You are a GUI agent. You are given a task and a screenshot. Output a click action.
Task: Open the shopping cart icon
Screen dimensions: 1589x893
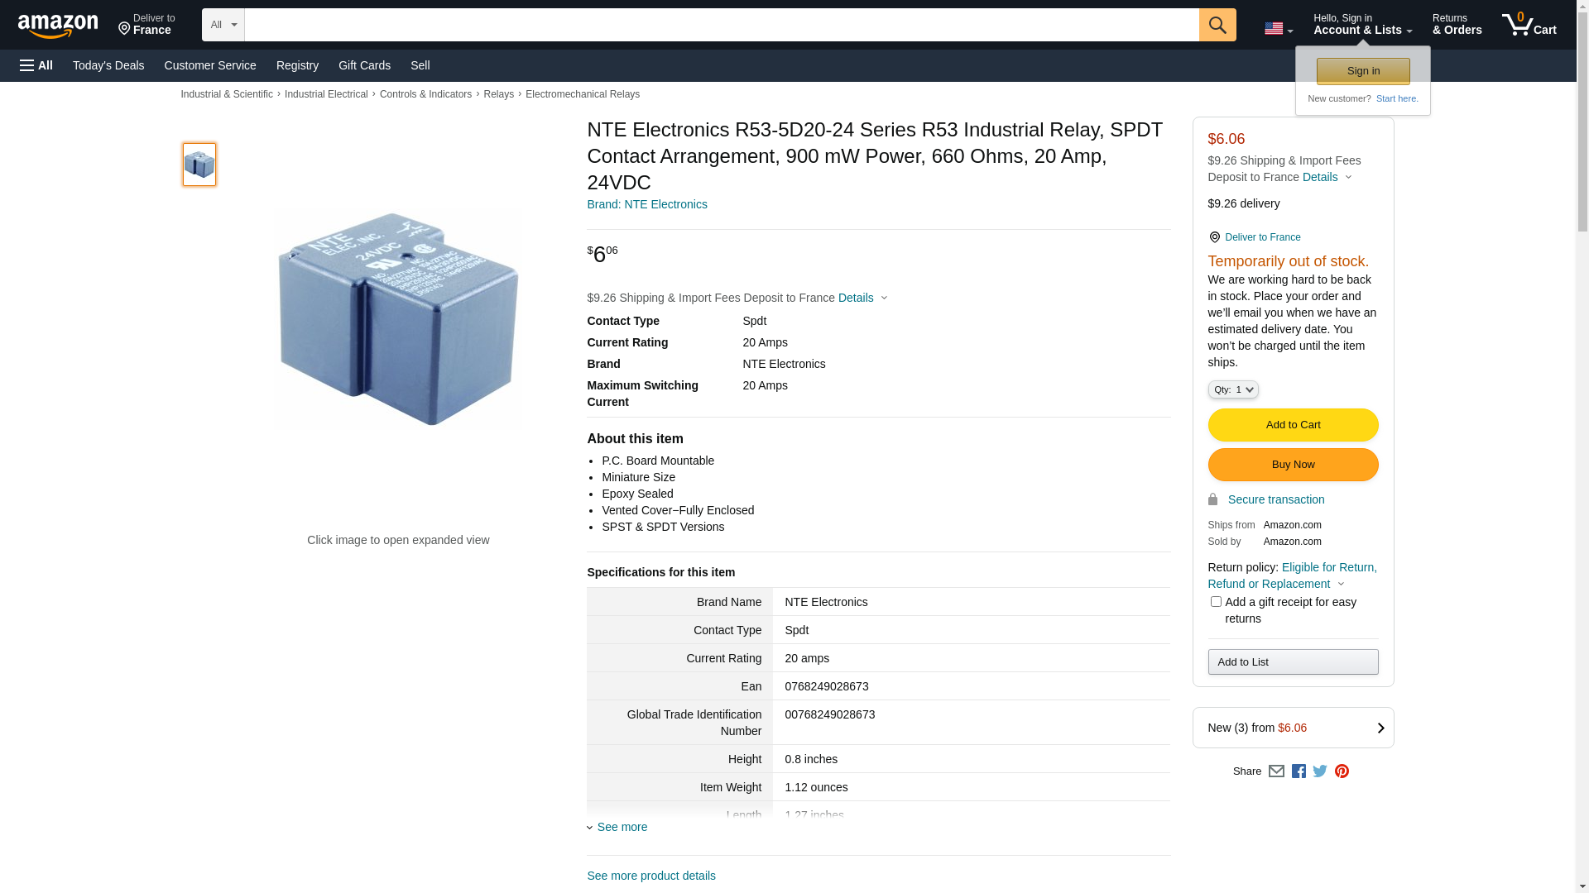click(x=1529, y=25)
